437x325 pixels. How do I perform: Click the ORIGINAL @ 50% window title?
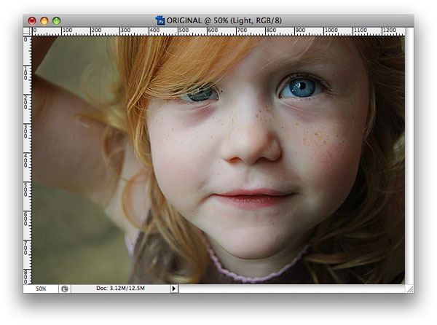point(224,20)
